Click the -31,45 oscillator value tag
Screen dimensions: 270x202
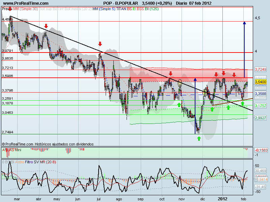(x=260, y=187)
